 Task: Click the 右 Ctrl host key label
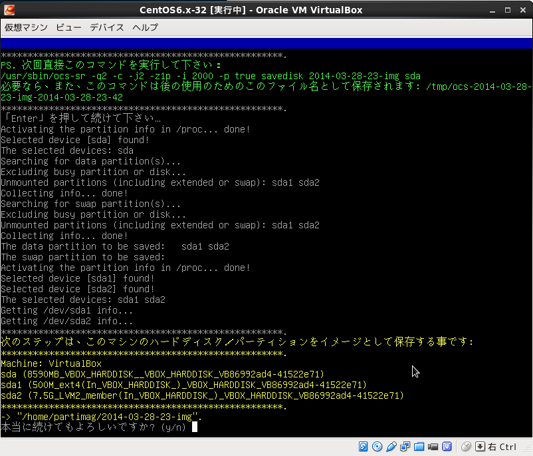502,447
